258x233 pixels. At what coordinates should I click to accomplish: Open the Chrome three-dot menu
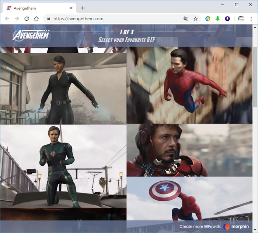[251, 19]
